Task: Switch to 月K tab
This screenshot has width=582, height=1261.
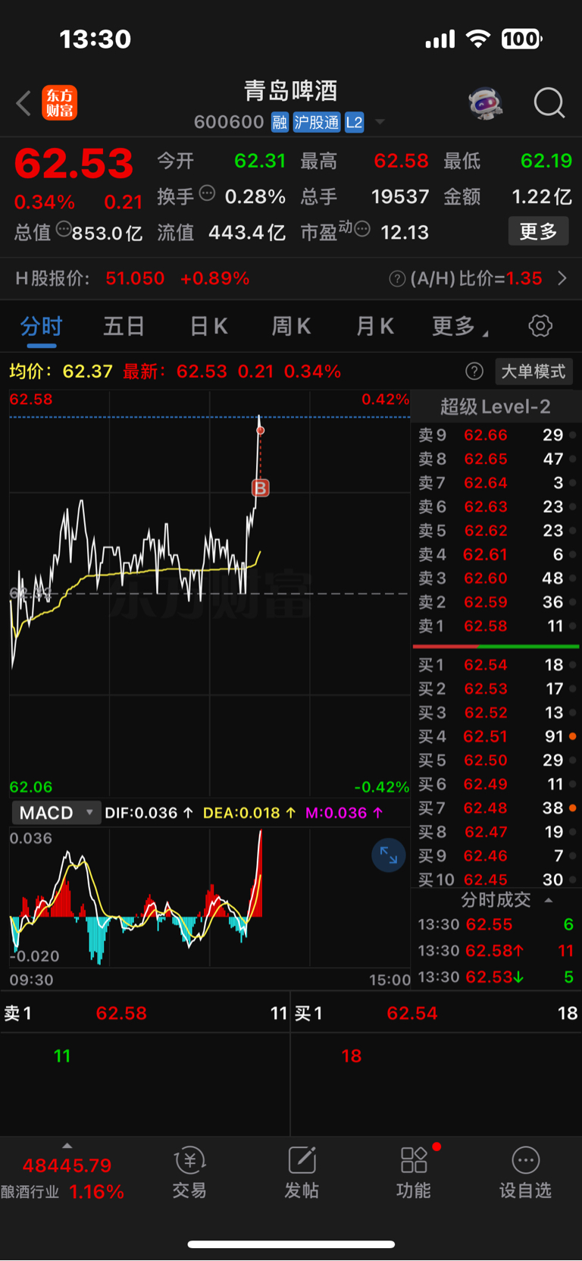Action: 375,327
